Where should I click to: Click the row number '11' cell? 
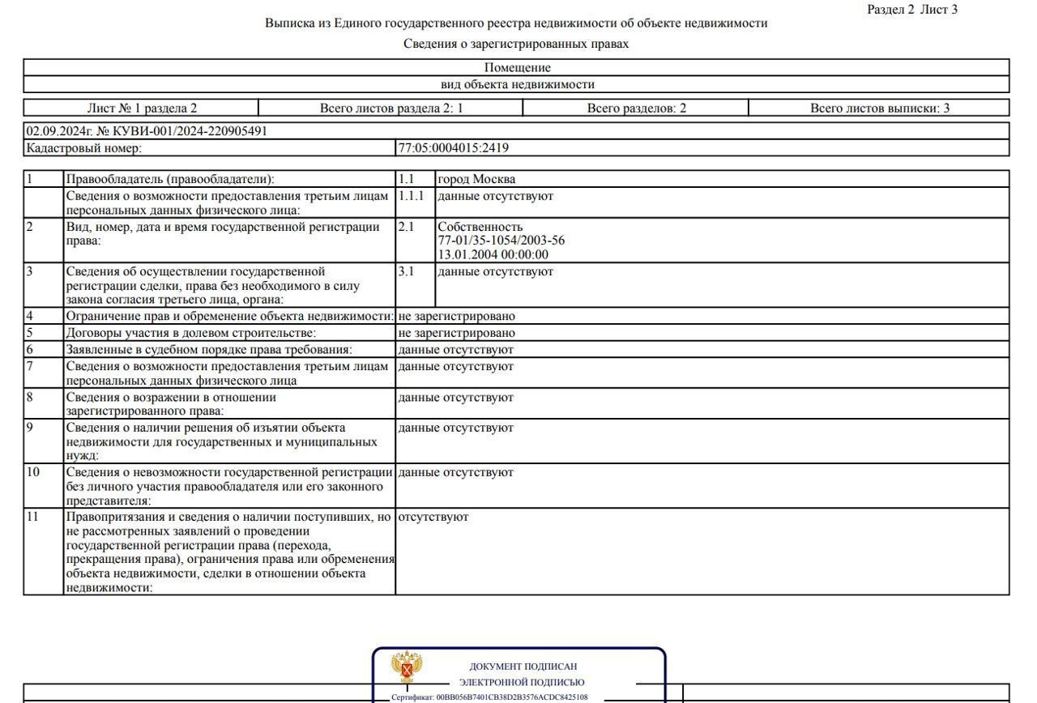(44, 552)
